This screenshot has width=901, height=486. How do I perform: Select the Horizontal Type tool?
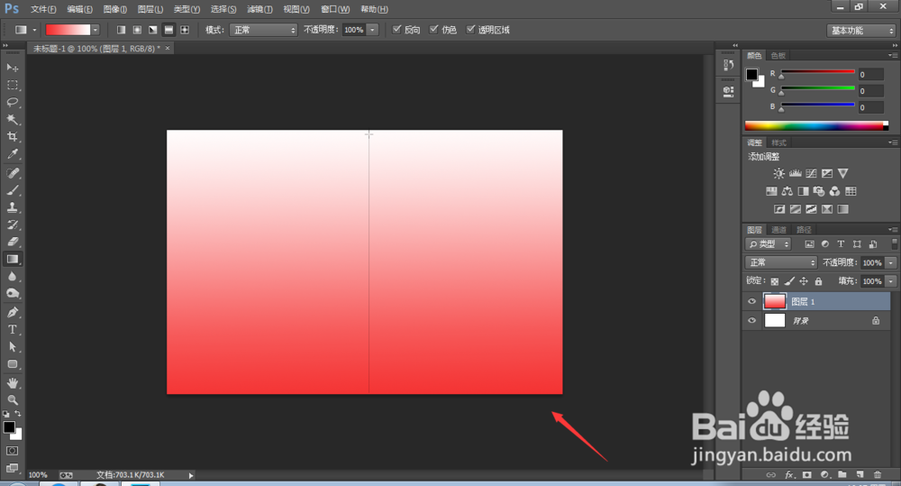pos(12,329)
